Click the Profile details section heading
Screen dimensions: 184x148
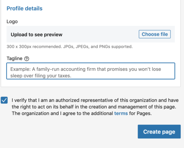click(x=24, y=9)
